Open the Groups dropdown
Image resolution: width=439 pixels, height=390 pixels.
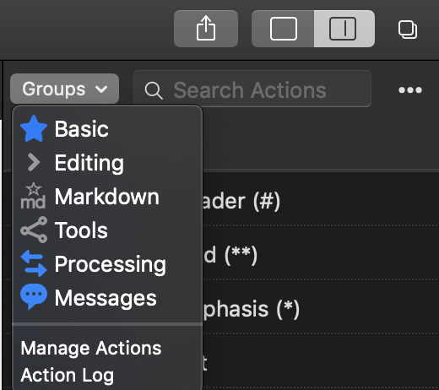[x=64, y=89]
